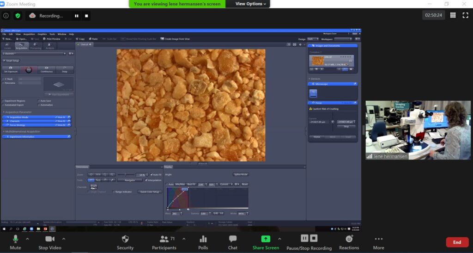Open the Design theme dropdown
Viewport: 473px width, 253px height.
(x=313, y=39)
